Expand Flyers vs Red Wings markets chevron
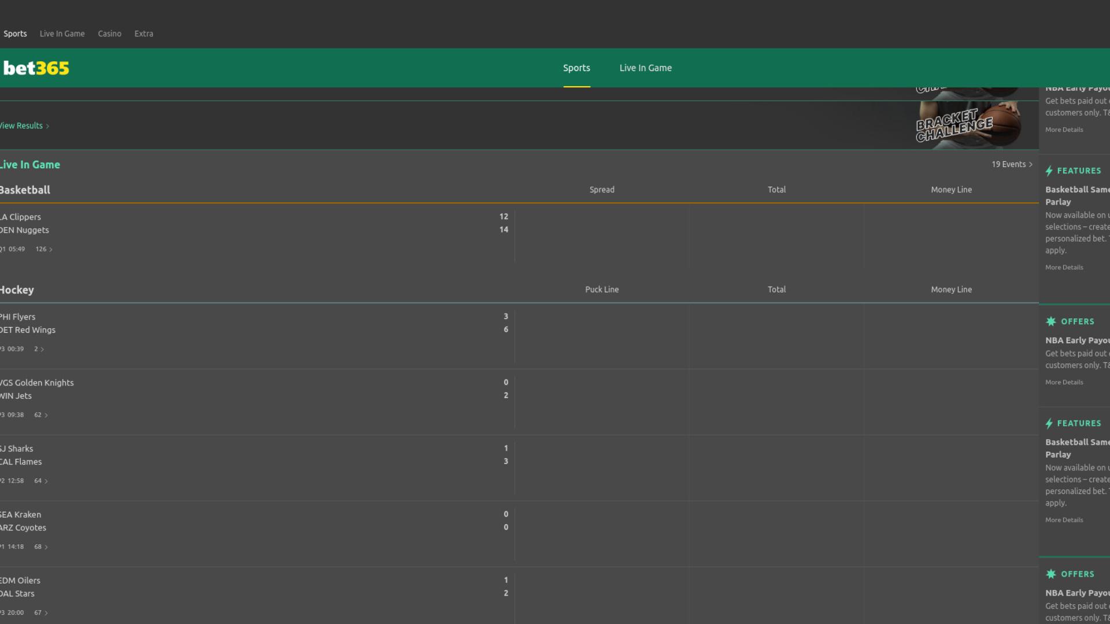 pos(42,350)
